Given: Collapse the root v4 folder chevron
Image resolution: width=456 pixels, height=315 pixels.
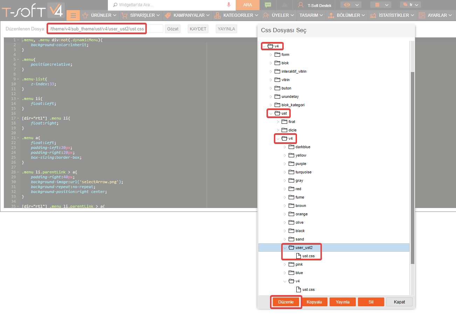Looking at the screenshot, I should pyautogui.click(x=264, y=46).
